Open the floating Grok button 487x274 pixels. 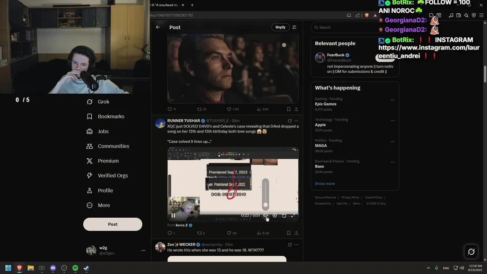[x=471, y=252]
